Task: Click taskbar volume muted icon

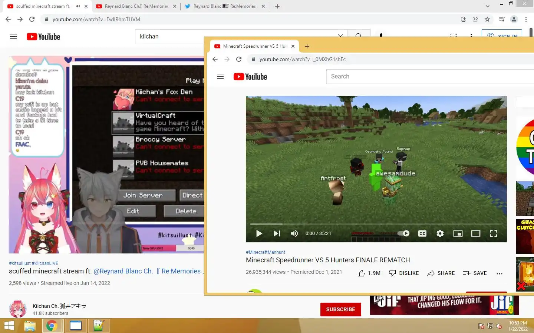Action: (499, 326)
